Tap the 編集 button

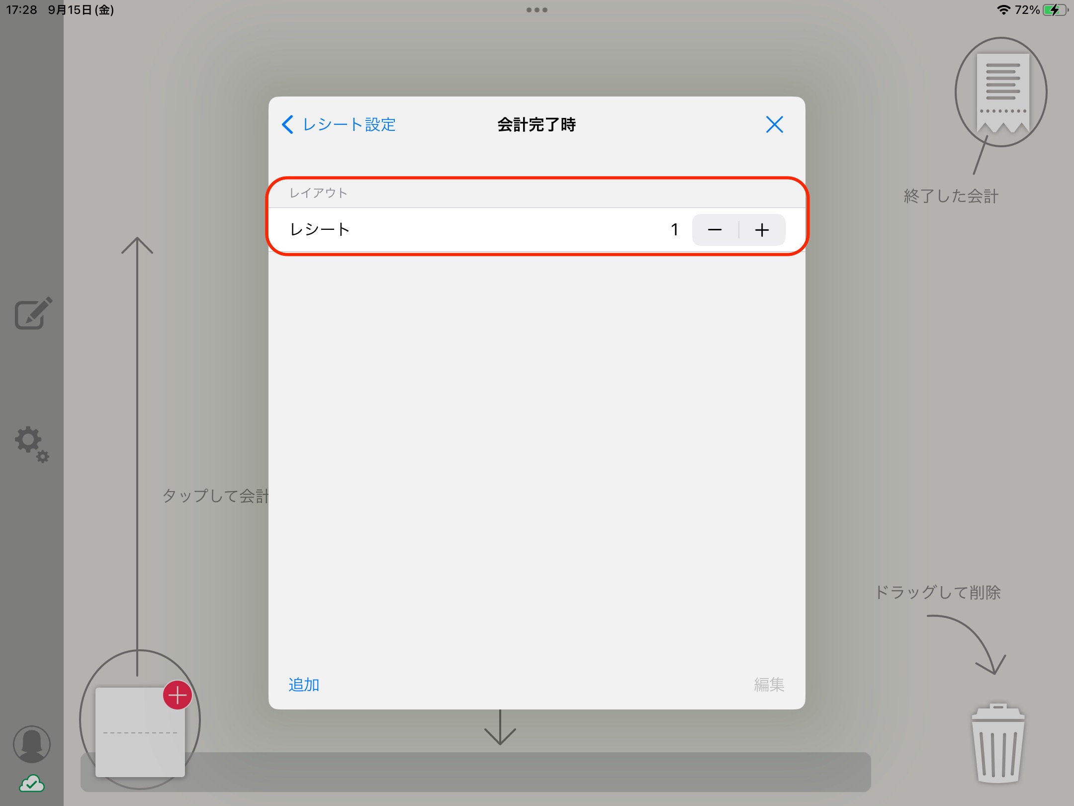click(x=769, y=685)
